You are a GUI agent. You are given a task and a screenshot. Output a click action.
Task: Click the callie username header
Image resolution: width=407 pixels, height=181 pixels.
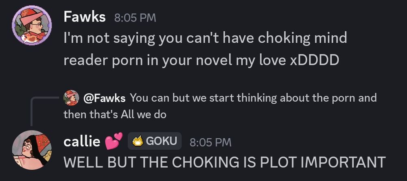82,141
